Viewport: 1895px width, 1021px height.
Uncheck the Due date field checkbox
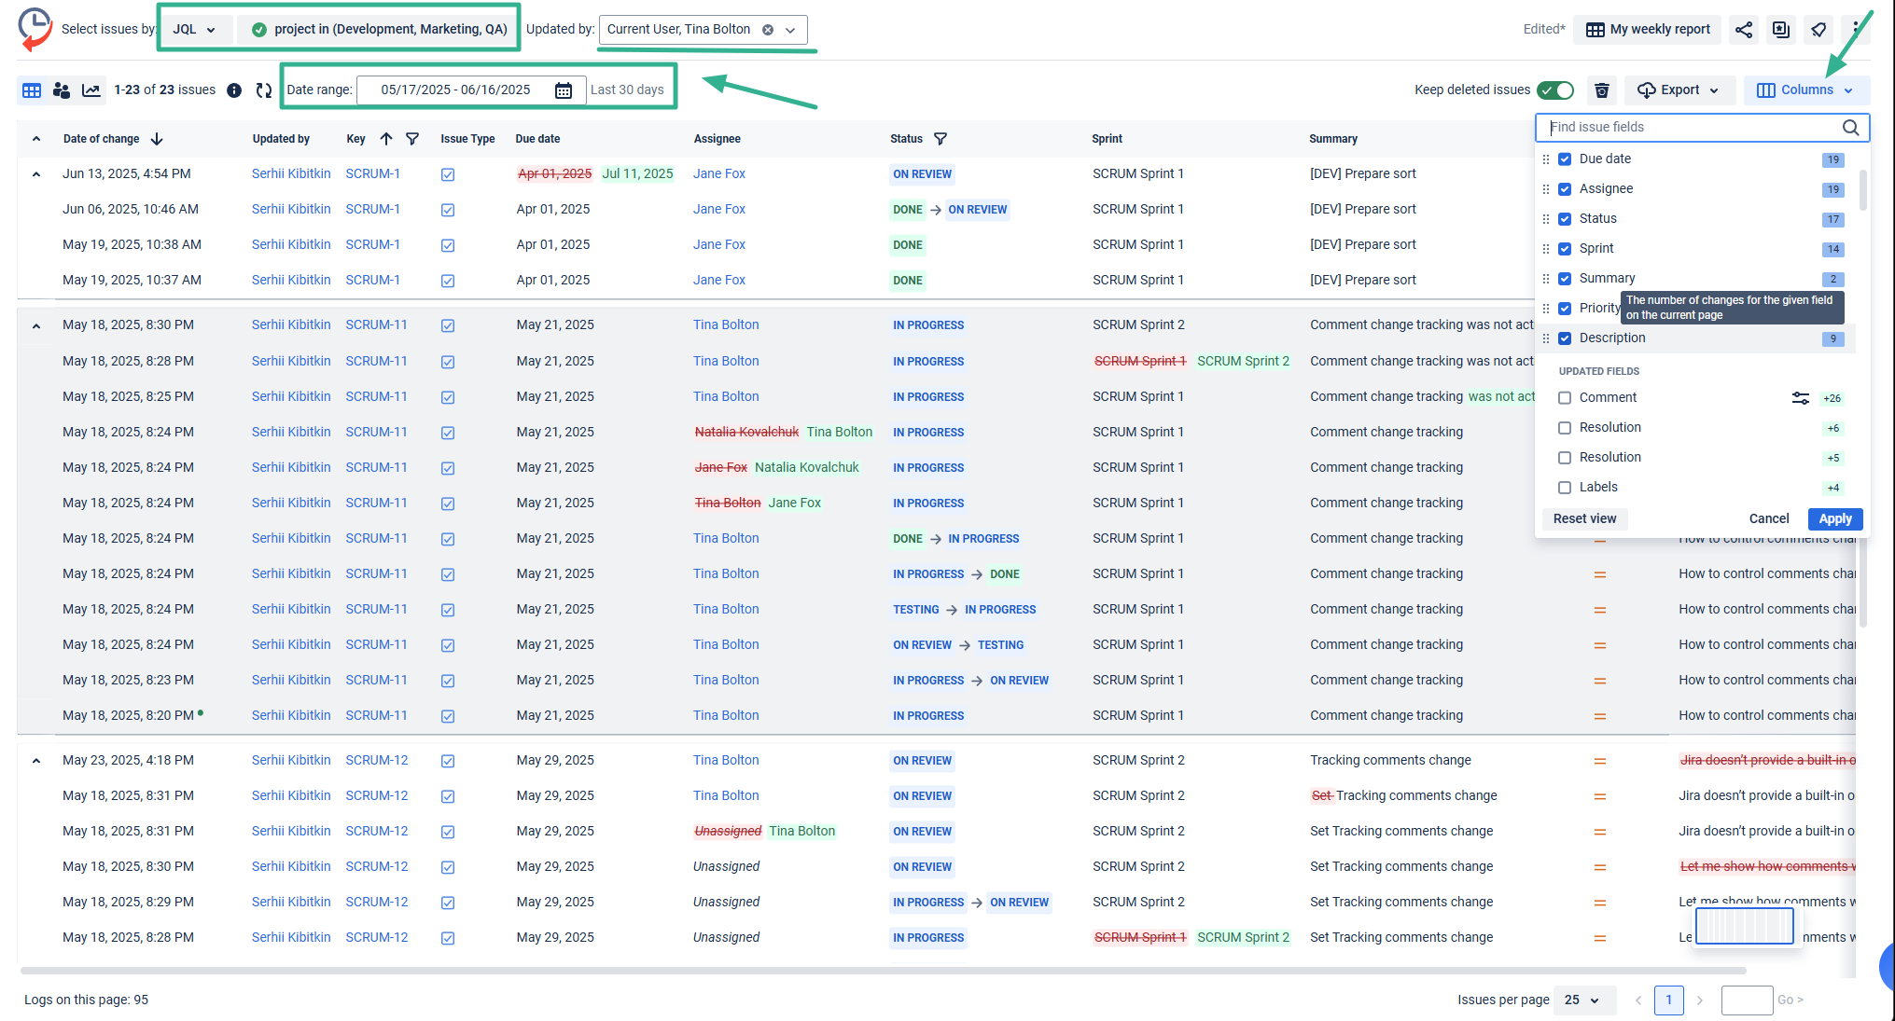(1565, 159)
